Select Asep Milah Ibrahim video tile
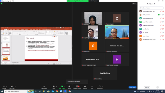The width and height of the screenshot is (165, 93). [x=93, y=32]
